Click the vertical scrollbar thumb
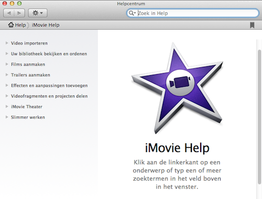262x199 pixels. (x=259, y=116)
